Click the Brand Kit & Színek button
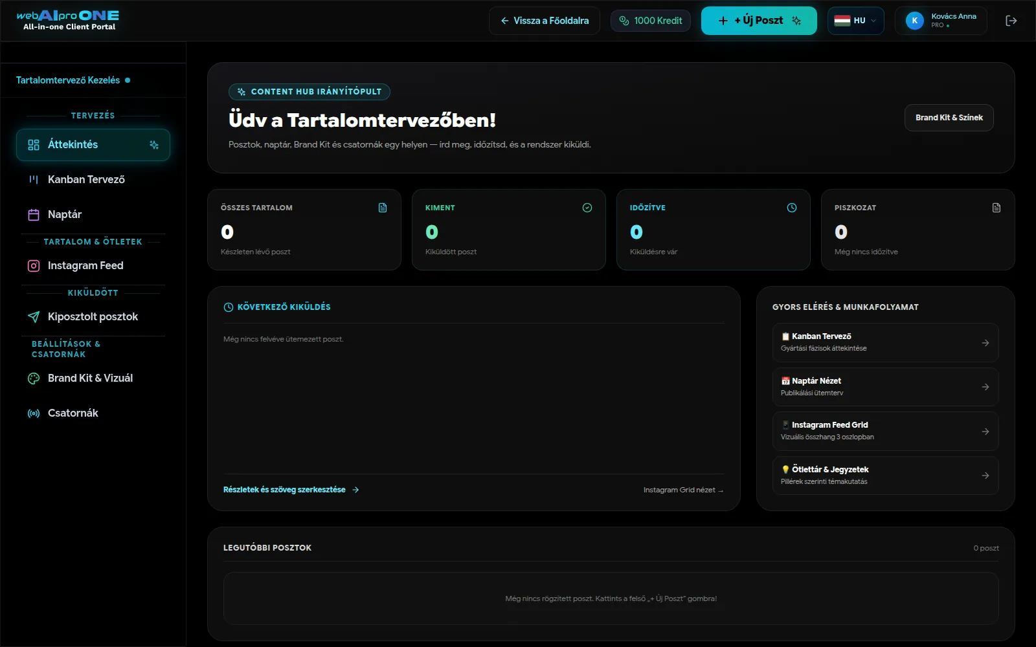 [x=949, y=118]
